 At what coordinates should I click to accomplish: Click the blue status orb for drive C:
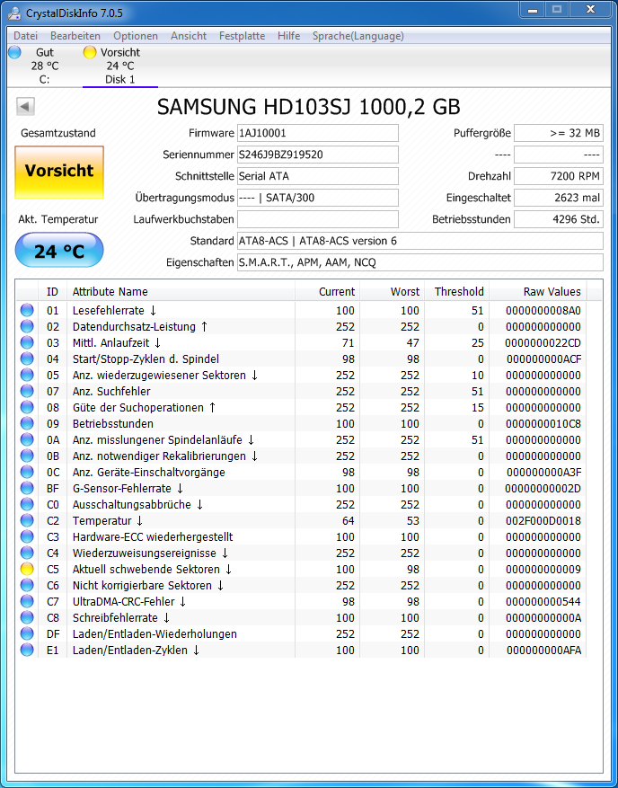15,52
